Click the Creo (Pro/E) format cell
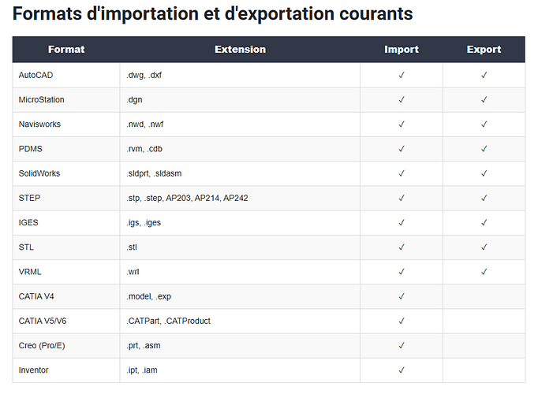Image resolution: width=538 pixels, height=394 pixels. (x=42, y=345)
